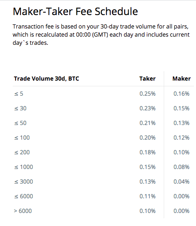This screenshot has width=196, height=226.
Task: Select the Trade Volume 30d, BTC column header
Action: [x=47, y=79]
